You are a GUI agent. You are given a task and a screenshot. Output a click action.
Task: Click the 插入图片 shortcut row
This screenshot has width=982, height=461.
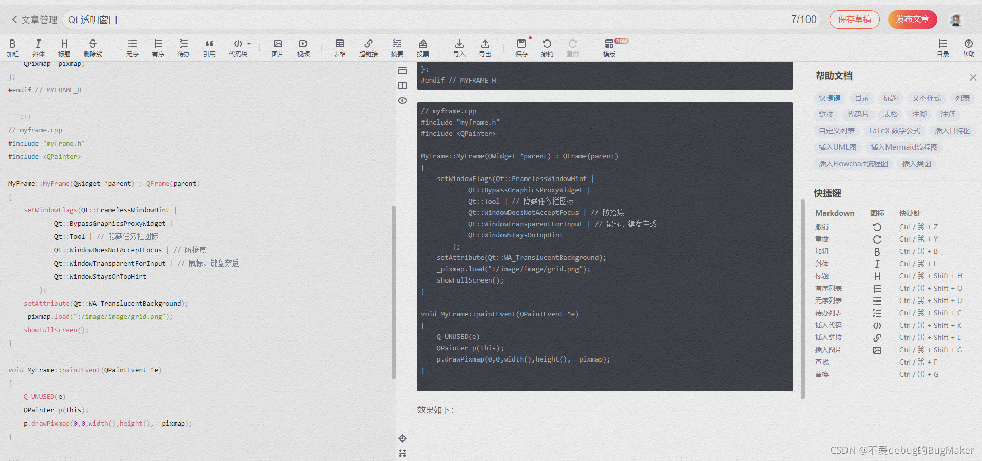(889, 350)
